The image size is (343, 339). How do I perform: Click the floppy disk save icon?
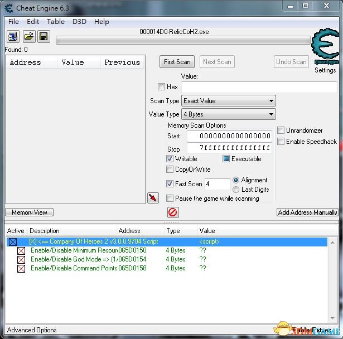tap(44, 37)
